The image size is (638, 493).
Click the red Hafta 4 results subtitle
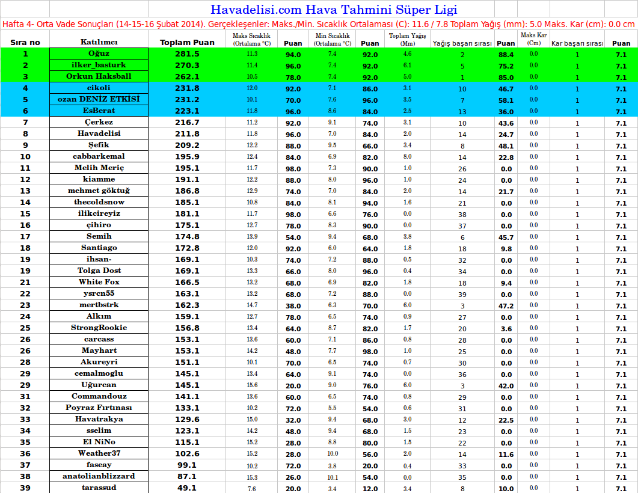319,25
